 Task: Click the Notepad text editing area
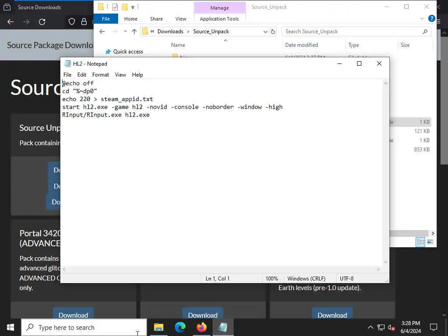point(221,173)
